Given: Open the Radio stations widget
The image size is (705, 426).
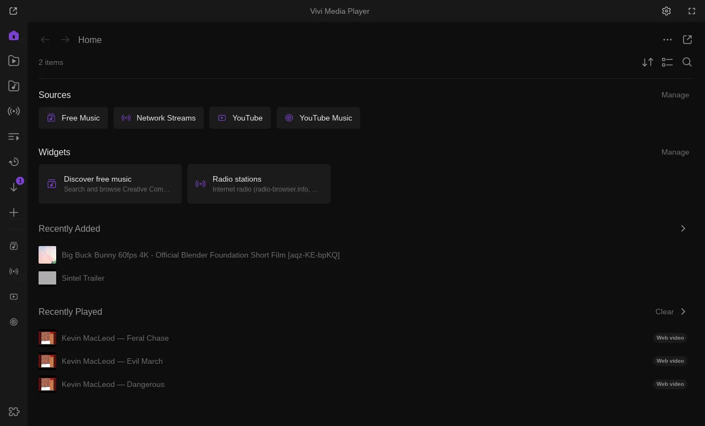Looking at the screenshot, I should coord(259,184).
